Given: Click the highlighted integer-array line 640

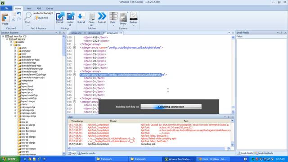Looking at the screenshot, I should click(x=123, y=75).
